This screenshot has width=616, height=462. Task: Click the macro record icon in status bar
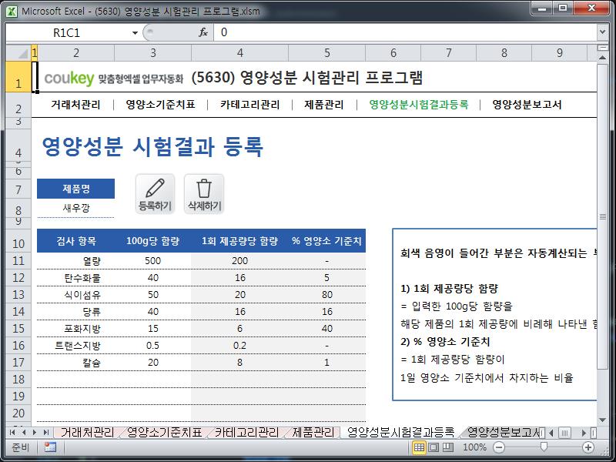click(50, 447)
